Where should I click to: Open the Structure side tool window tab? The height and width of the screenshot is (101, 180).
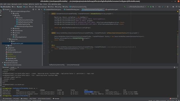pos(1,82)
